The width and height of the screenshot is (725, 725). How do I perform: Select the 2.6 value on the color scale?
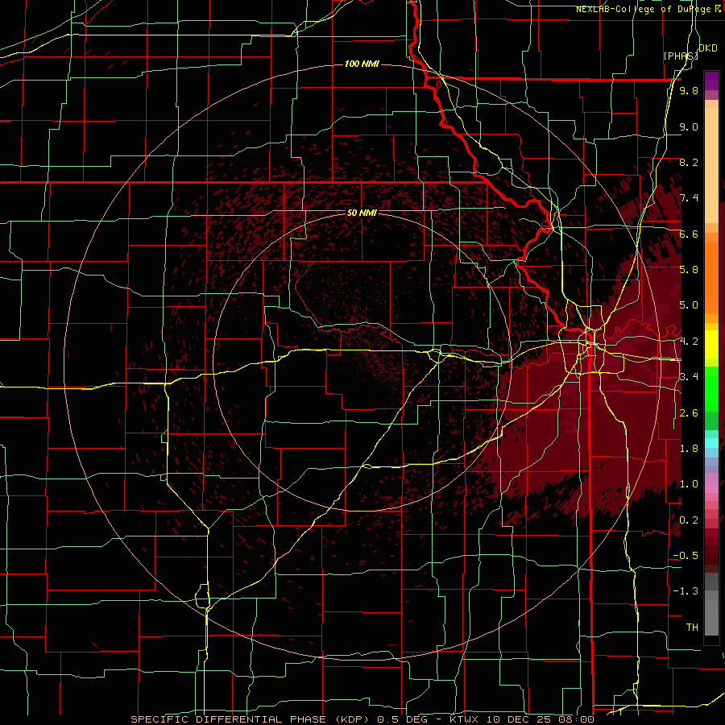tap(689, 413)
